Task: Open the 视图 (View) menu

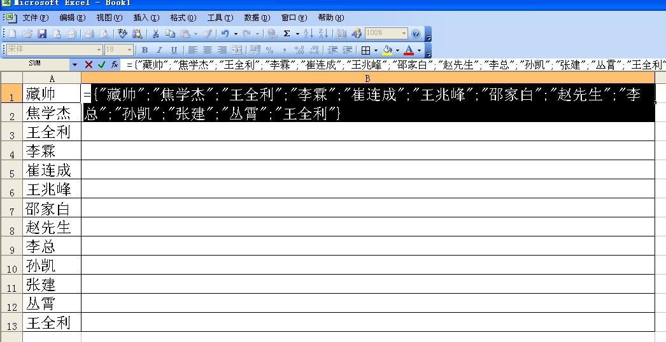Action: [x=110, y=17]
